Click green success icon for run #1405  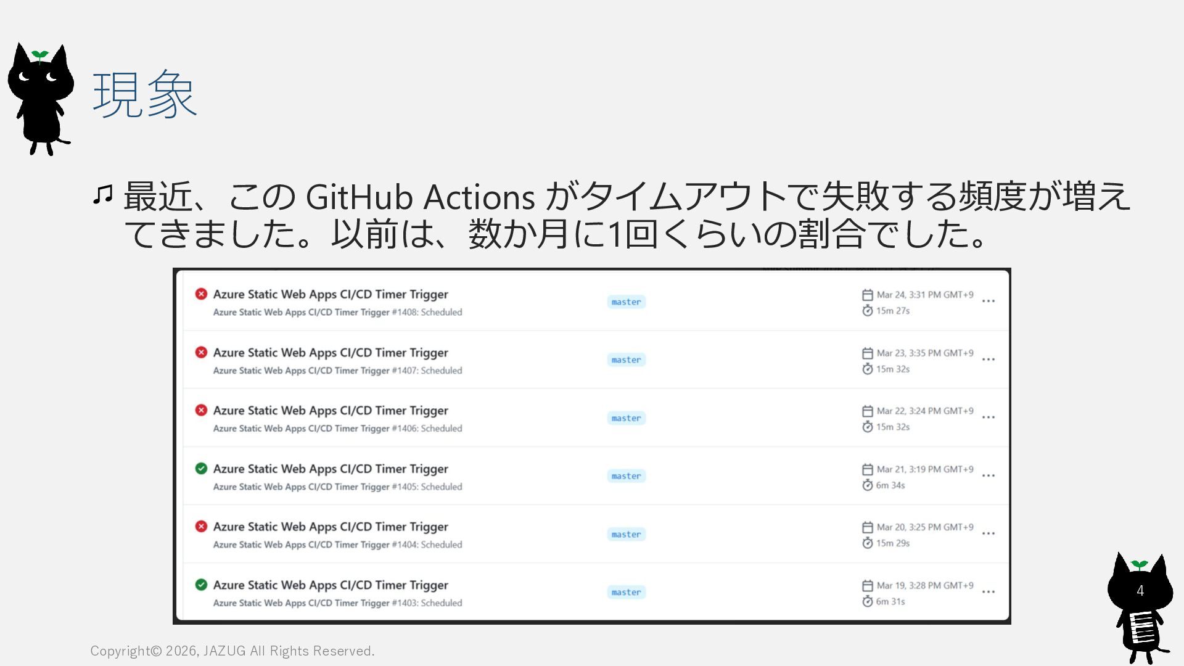click(x=201, y=469)
